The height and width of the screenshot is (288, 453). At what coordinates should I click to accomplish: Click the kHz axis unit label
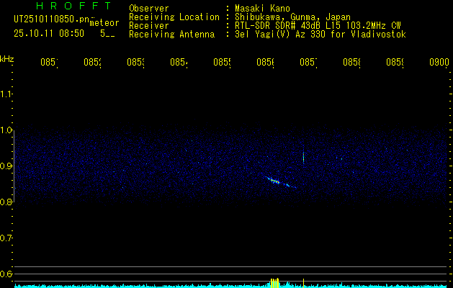(x=6, y=59)
